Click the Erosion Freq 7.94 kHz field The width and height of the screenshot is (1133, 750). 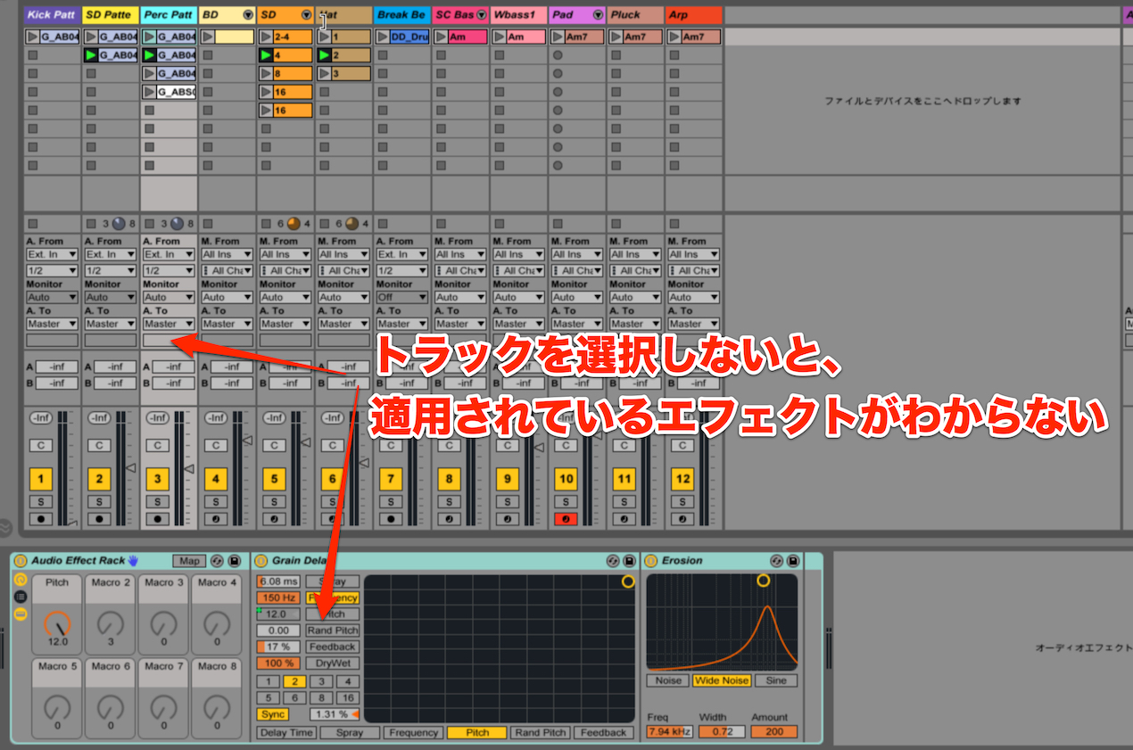click(668, 732)
